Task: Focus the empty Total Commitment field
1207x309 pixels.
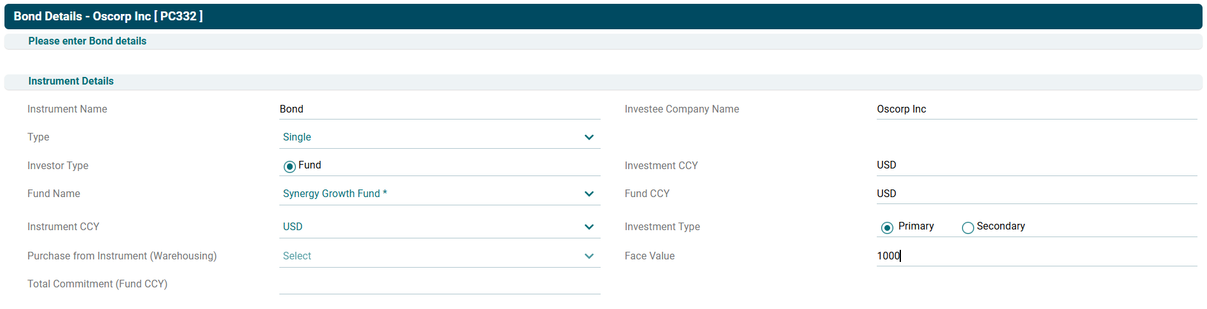Action: click(439, 284)
